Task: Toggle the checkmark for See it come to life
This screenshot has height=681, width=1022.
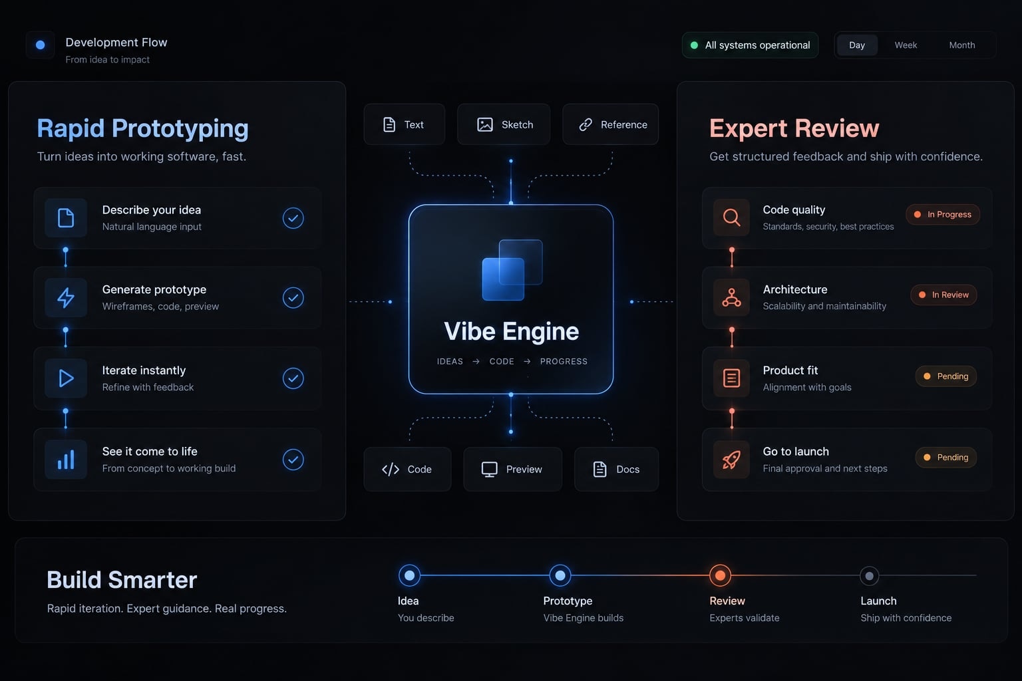Action: click(x=293, y=460)
